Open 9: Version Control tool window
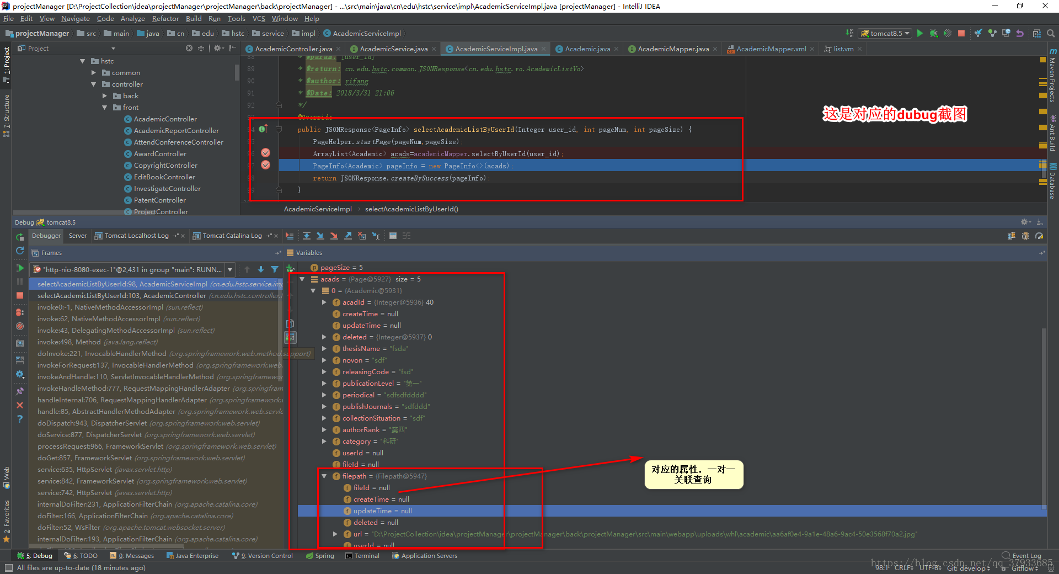Screen dimensions: 1059x574 (x=263, y=556)
